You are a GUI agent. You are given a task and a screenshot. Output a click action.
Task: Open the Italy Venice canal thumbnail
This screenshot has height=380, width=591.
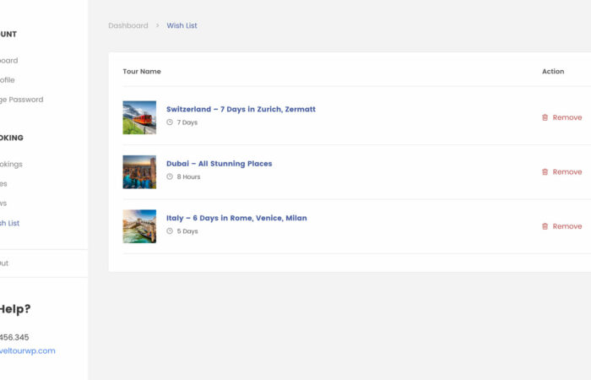click(x=139, y=226)
